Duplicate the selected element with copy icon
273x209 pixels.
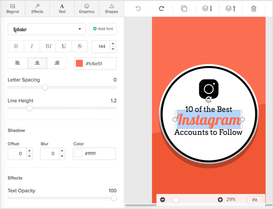tap(184, 8)
